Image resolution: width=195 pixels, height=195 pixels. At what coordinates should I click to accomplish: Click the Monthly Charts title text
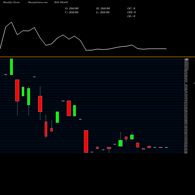(x=11, y=2)
